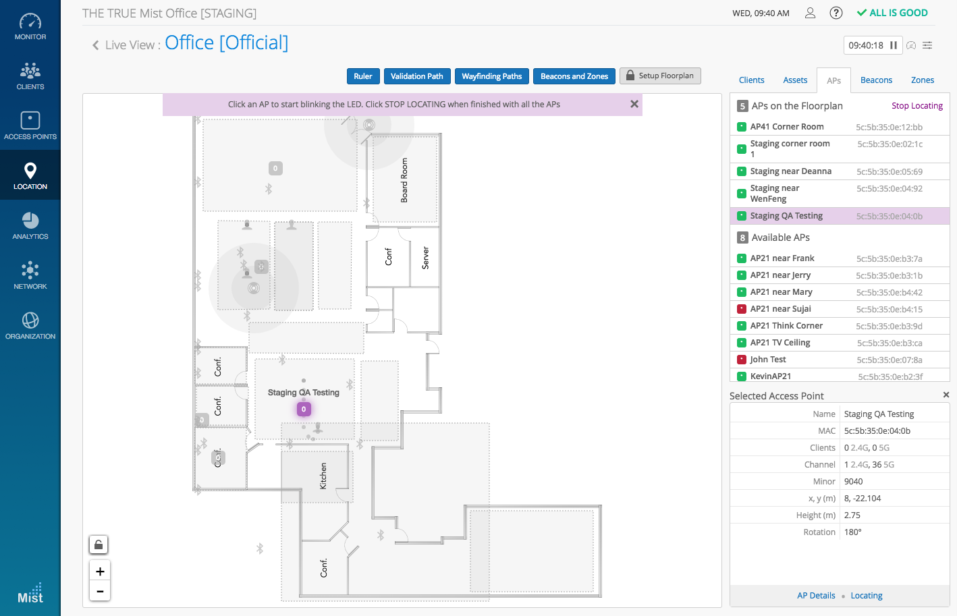Click the green status icon for AP41 Corner Room

(742, 127)
